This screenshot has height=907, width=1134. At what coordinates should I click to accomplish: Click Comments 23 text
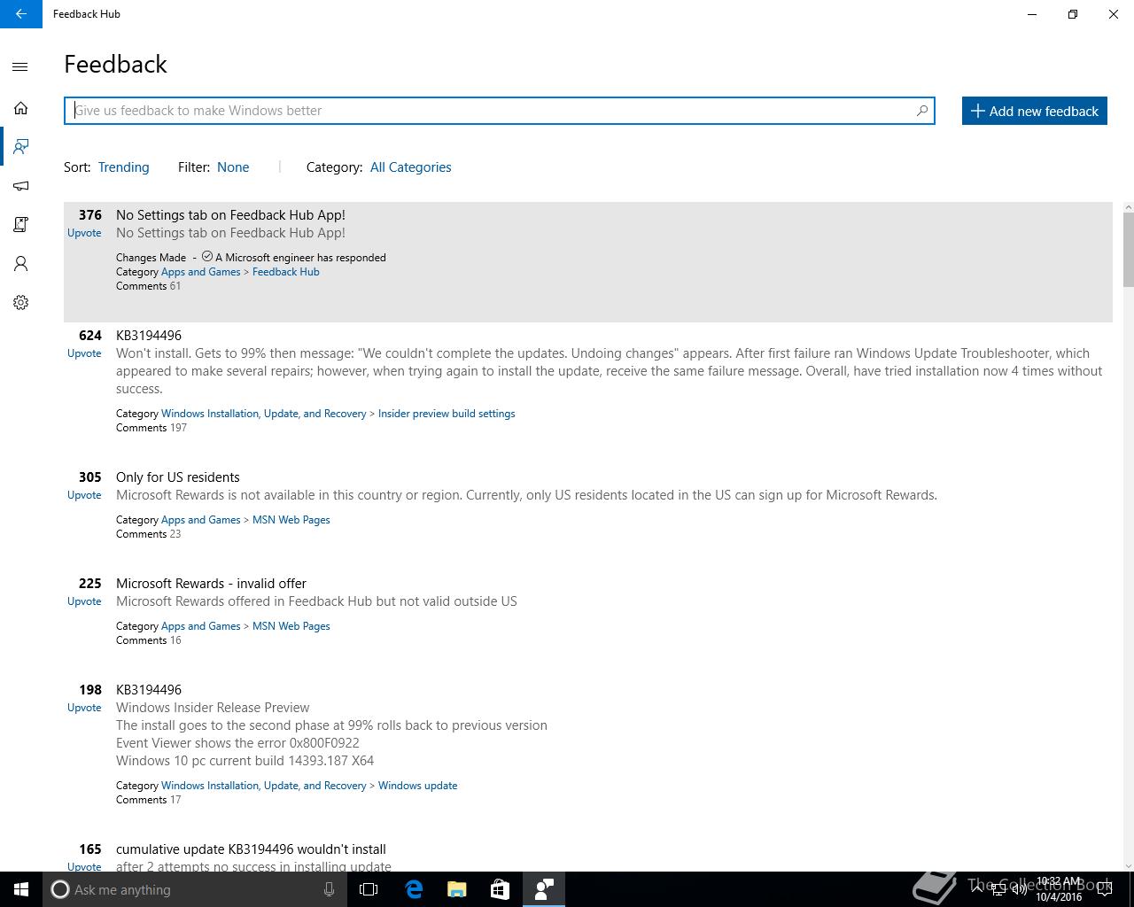pyautogui.click(x=148, y=534)
